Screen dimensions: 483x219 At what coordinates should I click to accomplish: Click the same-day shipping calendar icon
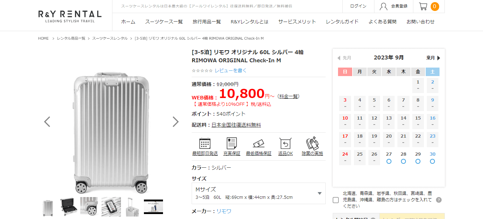click(x=205, y=143)
